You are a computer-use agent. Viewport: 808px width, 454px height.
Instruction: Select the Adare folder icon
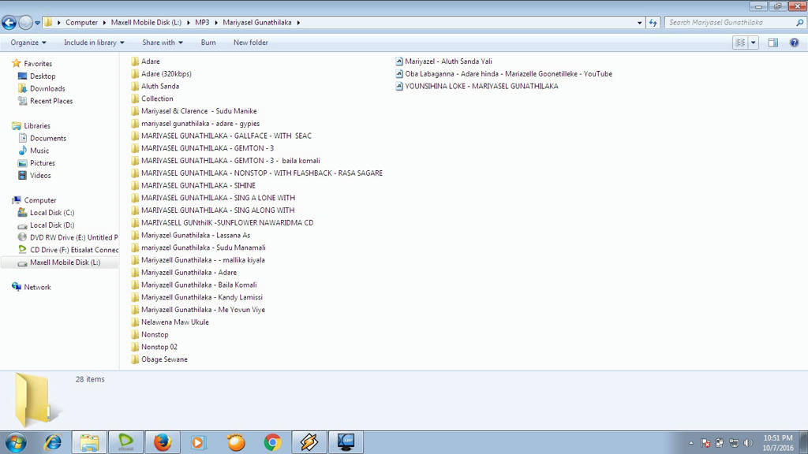(x=135, y=61)
